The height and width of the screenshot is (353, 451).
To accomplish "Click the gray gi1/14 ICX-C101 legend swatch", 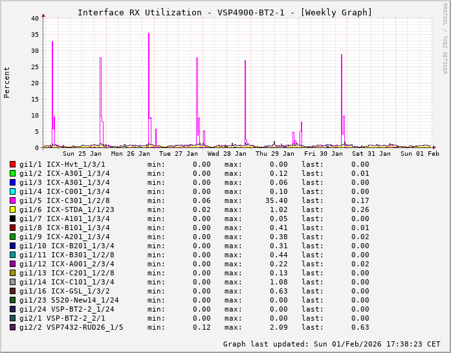I will 13,283.
